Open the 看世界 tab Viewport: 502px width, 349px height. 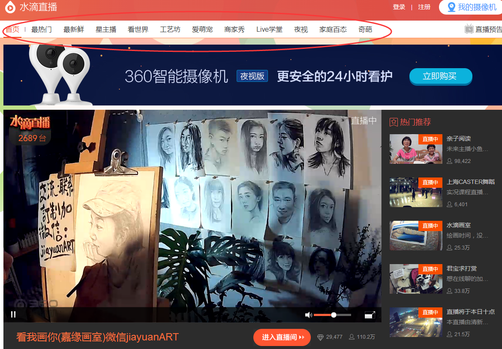(x=138, y=30)
